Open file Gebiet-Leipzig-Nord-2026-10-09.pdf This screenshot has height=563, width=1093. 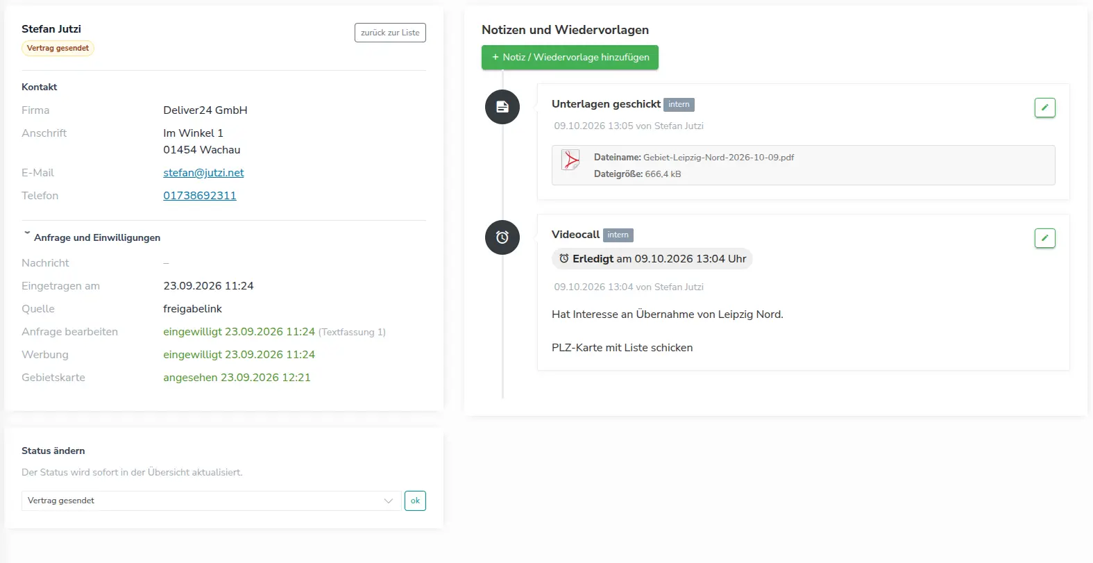point(718,158)
